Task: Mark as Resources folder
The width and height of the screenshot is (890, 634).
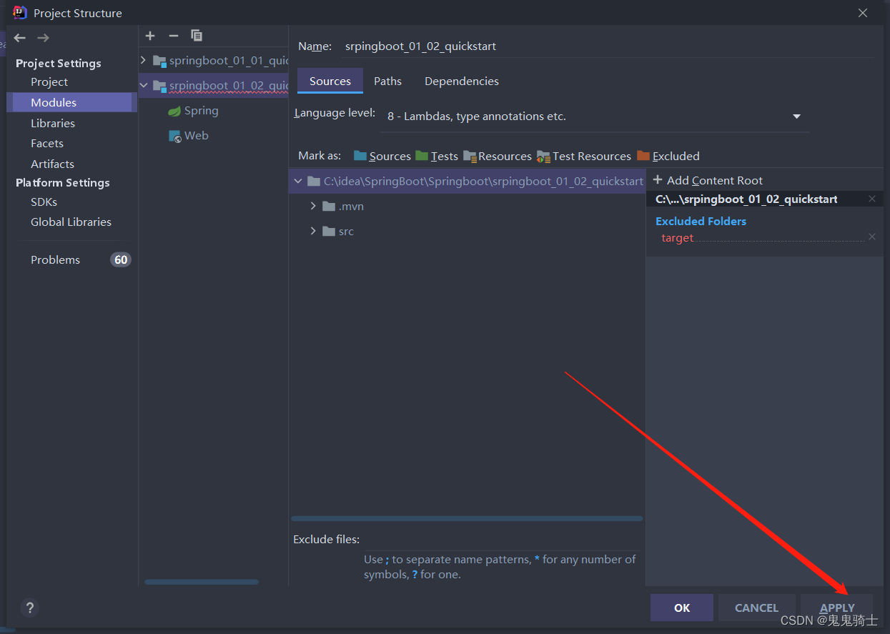Action: tap(498, 156)
